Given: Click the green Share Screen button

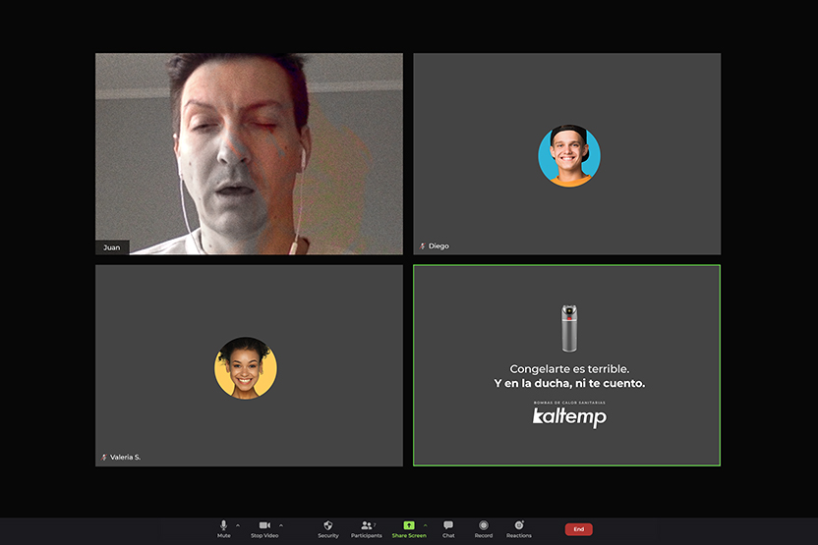Looking at the screenshot, I should point(409,529).
